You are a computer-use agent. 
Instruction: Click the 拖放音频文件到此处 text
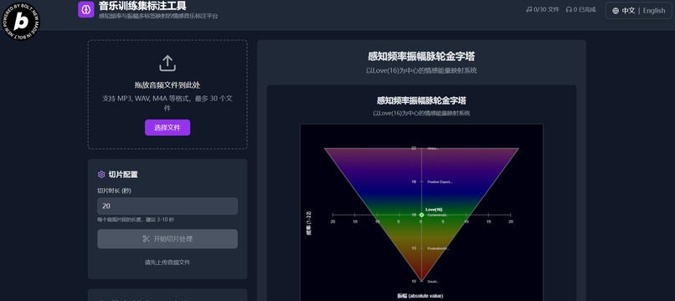tap(167, 85)
